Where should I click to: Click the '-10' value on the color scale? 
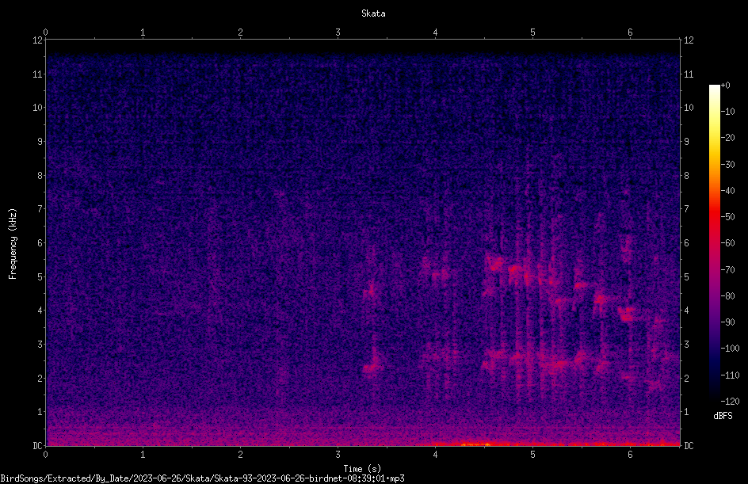coord(728,112)
